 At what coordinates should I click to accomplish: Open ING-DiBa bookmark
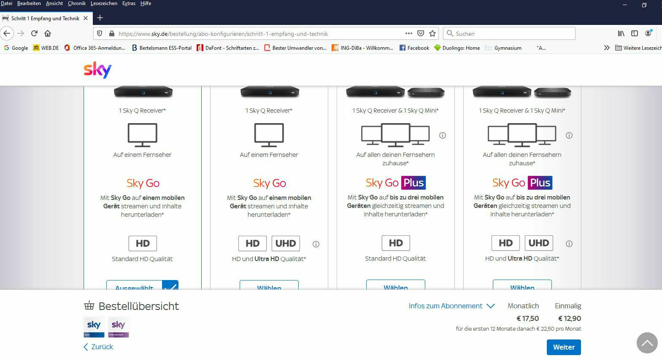pyautogui.click(x=362, y=48)
